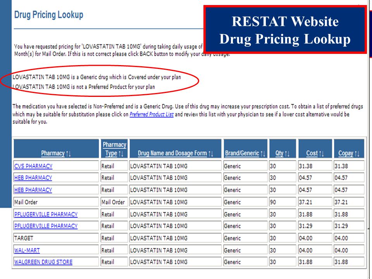
Task: Click the sort arrows beside Brand/Generic
Action: (263, 154)
